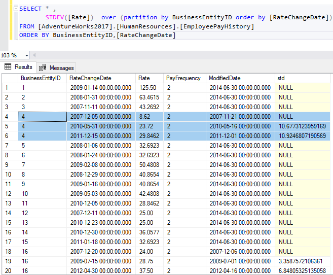Click ModifiedDate 2012-04-16 00:00:00.000
This screenshot has width=333, height=275.
click(240, 271)
